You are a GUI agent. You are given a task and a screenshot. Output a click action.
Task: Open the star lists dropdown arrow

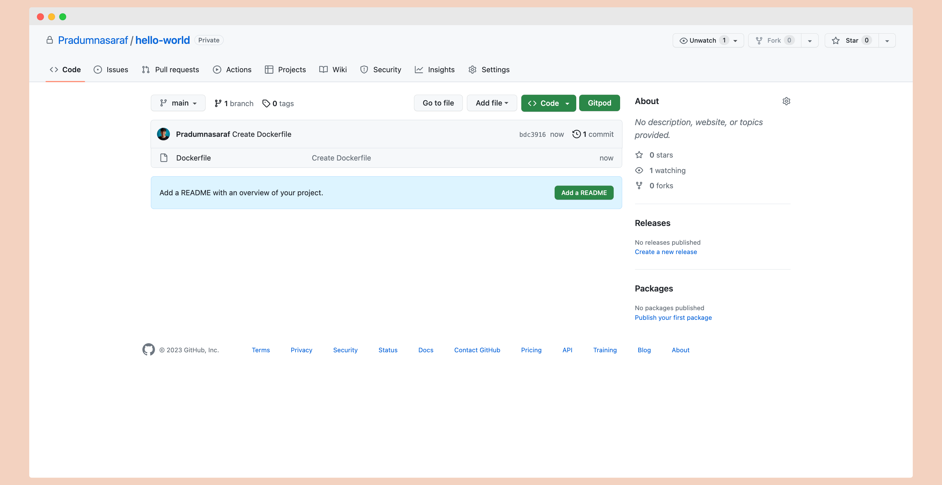tap(887, 41)
